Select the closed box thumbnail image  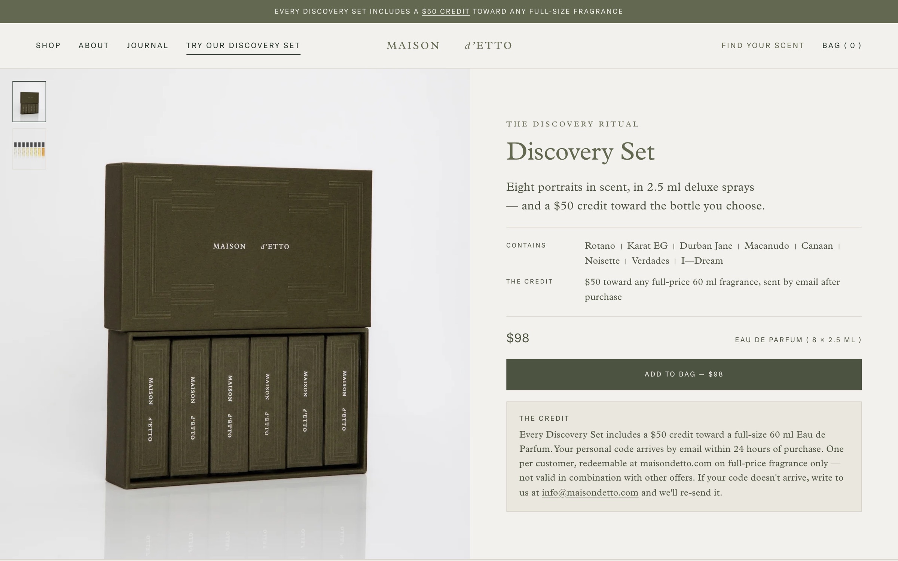pos(29,101)
